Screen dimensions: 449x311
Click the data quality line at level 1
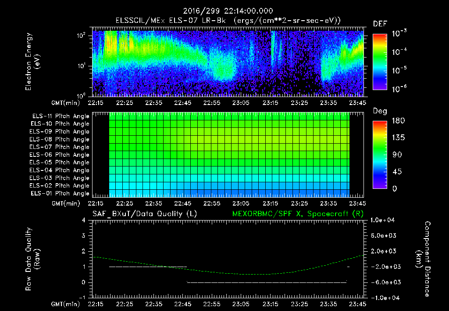click(148, 267)
